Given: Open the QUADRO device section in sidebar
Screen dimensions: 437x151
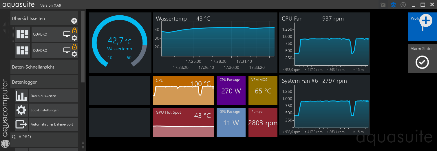Looking at the screenshot, I should point(44,137).
